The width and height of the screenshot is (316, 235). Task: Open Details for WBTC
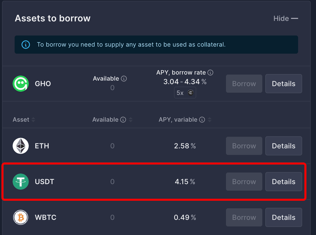pos(284,217)
